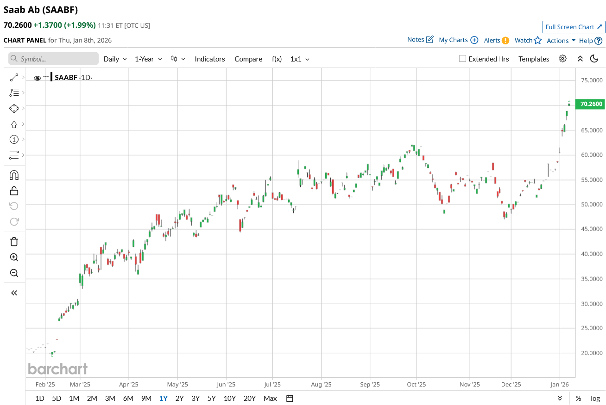Image resolution: width=606 pixels, height=405 pixels.
Task: Expand the polygon shapes tool options arrow
Action: 23,109
